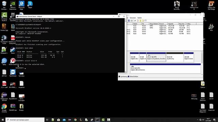Select the 931,50 GB NTFS partition on Disk 1
This screenshot has width=218, height=122.
pos(165,68)
